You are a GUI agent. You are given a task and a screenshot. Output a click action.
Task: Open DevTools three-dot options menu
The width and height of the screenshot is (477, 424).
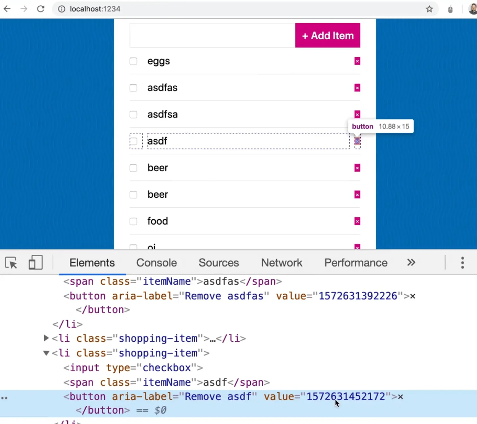(x=462, y=263)
